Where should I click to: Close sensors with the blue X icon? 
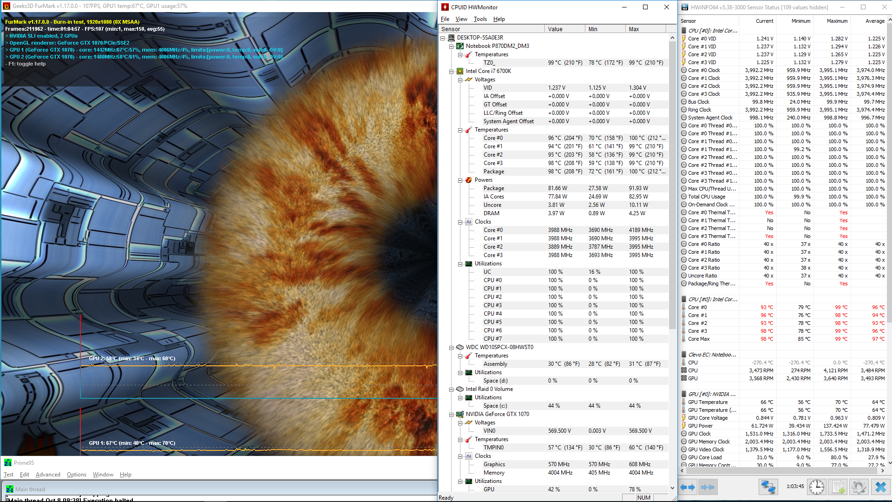tap(880, 487)
